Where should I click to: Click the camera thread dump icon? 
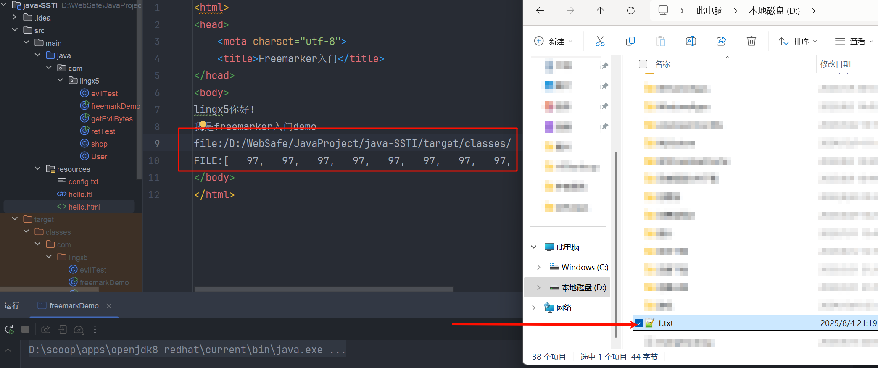46,330
